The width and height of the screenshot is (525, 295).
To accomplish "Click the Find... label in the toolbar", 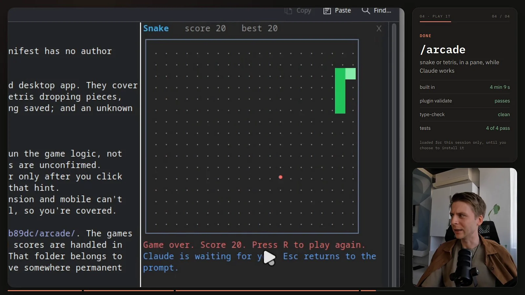I will (383, 10).
